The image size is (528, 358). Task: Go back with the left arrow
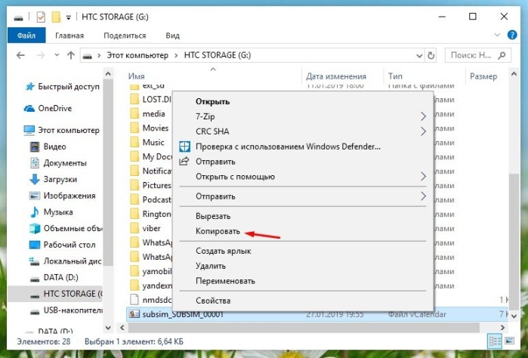tap(20, 55)
